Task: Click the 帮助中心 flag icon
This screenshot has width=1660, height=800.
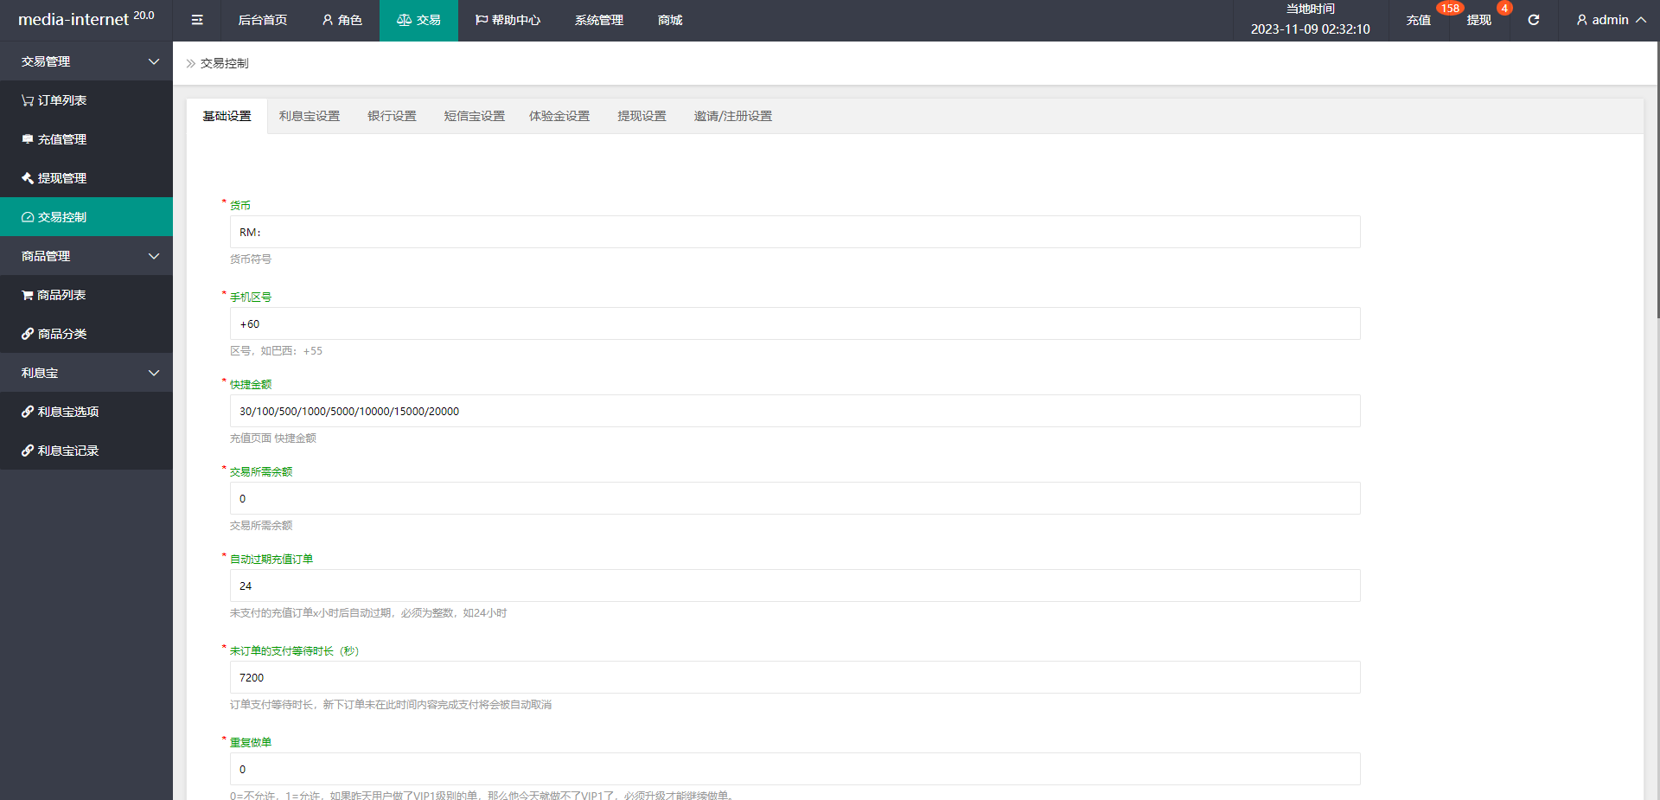Action: coord(482,20)
